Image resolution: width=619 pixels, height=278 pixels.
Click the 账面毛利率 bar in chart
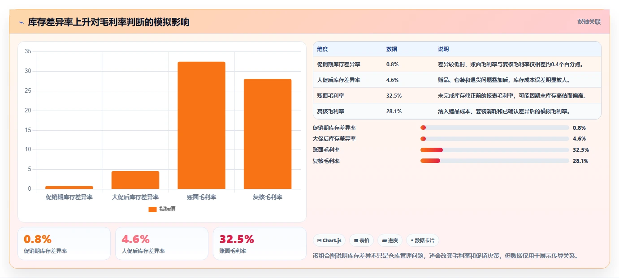[201, 125]
